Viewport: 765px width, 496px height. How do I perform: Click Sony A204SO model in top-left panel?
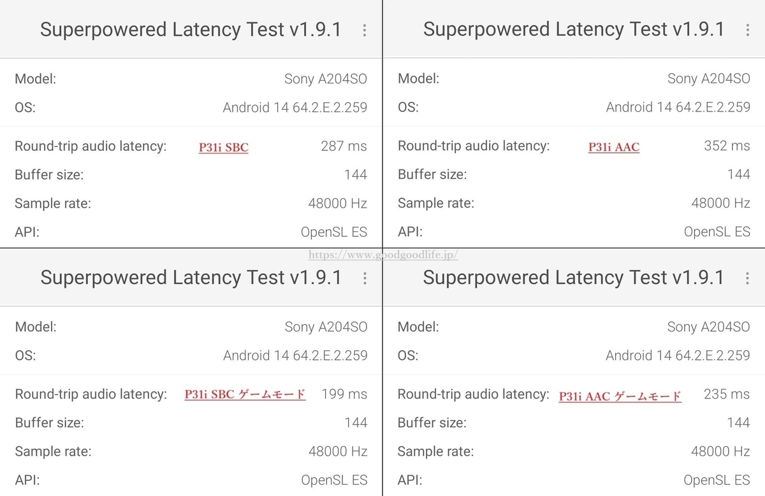[x=325, y=79]
